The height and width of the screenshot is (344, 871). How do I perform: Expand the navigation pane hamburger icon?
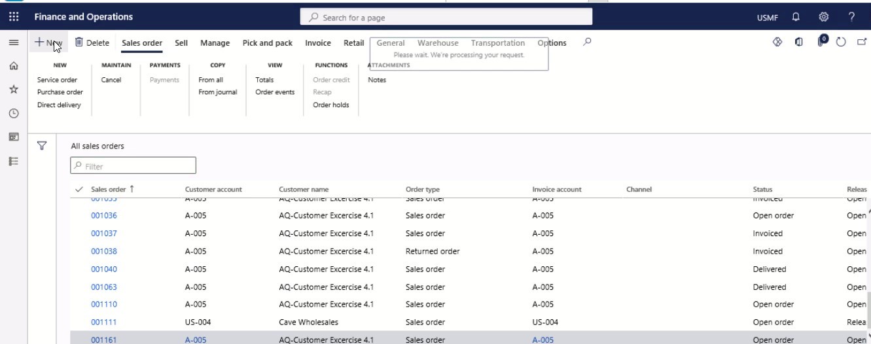(14, 43)
